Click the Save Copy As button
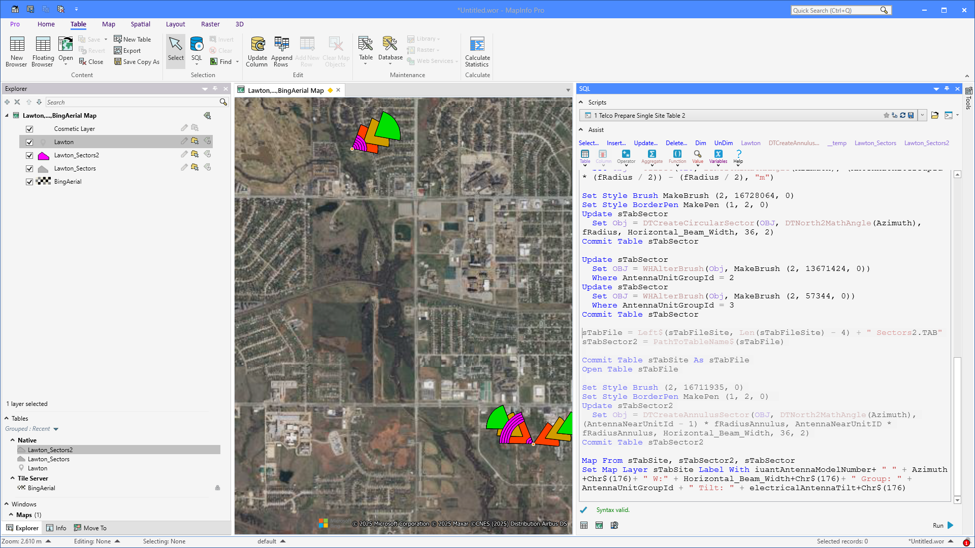The width and height of the screenshot is (975, 548). click(x=137, y=62)
